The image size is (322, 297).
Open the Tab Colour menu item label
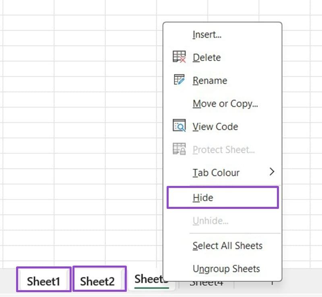coord(216,173)
